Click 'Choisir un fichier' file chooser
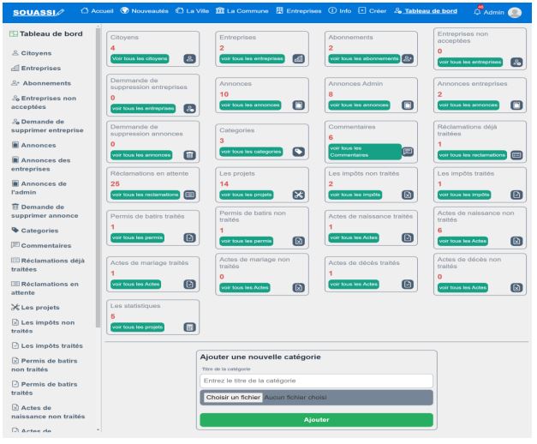This screenshot has height=444, width=537. click(232, 398)
